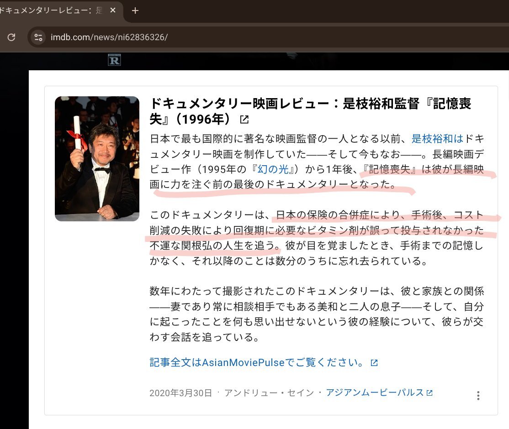Reload the page with the refresh icon
This screenshot has height=429, width=509.
[11, 37]
